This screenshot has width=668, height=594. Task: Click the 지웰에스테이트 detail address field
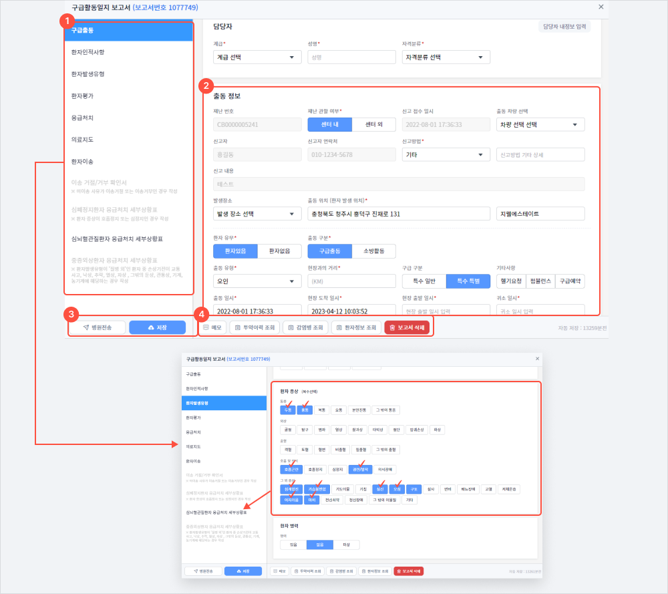(x=540, y=214)
